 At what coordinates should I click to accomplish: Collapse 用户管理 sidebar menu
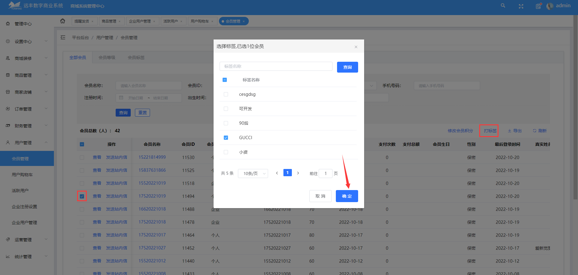[46, 142]
